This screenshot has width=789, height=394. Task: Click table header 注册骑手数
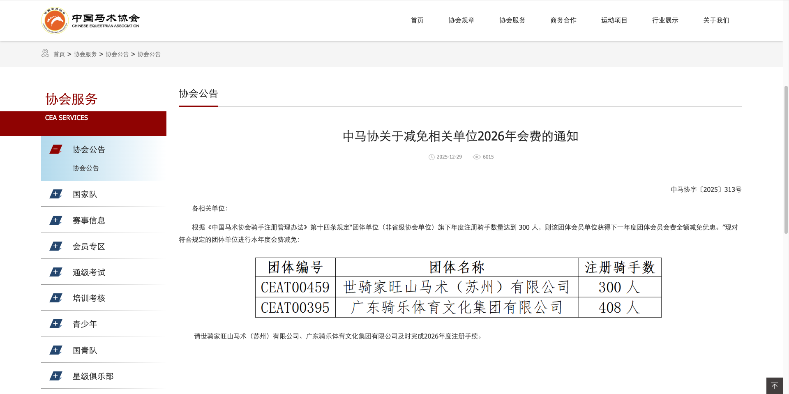(619, 267)
